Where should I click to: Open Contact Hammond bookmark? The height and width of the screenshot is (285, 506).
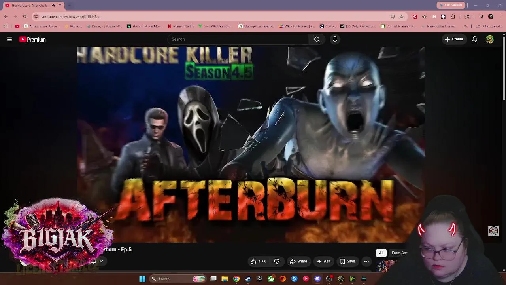click(x=398, y=27)
